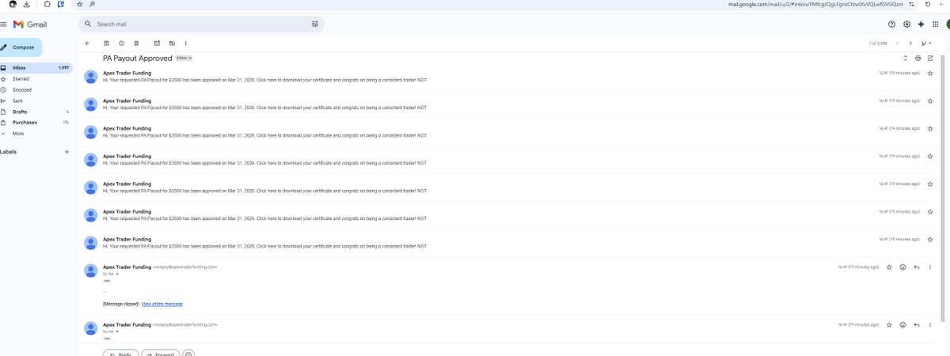950x356 pixels.
Task: More options on message containing View entire message
Action: (x=930, y=267)
